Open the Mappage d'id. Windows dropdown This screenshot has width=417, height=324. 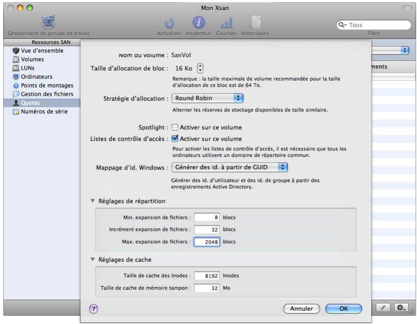coord(230,167)
